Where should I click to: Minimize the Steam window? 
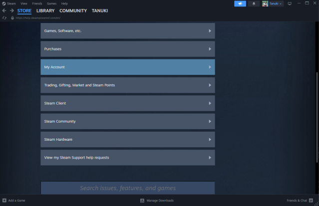click(299, 3)
